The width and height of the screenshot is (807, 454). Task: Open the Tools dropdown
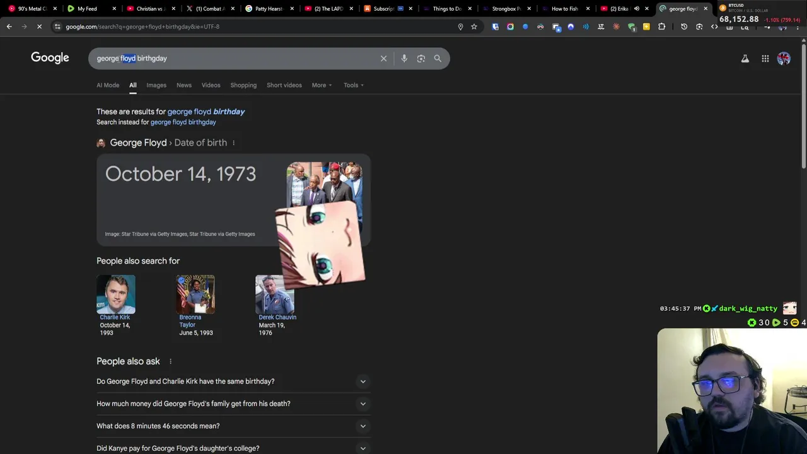click(354, 85)
